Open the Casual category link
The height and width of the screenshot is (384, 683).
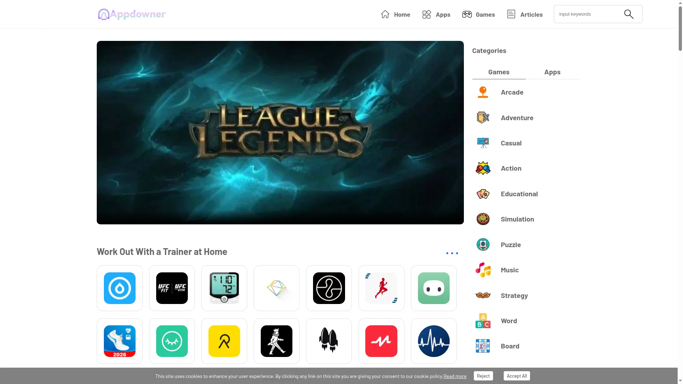tap(511, 143)
